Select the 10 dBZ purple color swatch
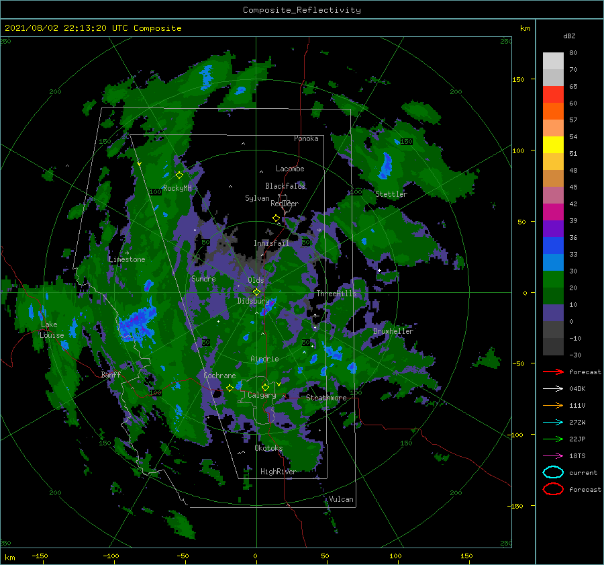Screen dimensions: 604x565 tap(553, 313)
